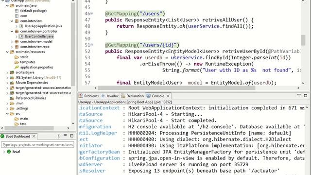
Task: Select target/generated-test-sources folder
Action: click(x=43, y=93)
